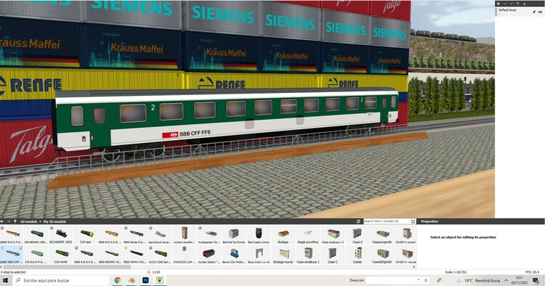Select the Bodega model
The height and width of the screenshot is (286, 545).
pos(283,235)
